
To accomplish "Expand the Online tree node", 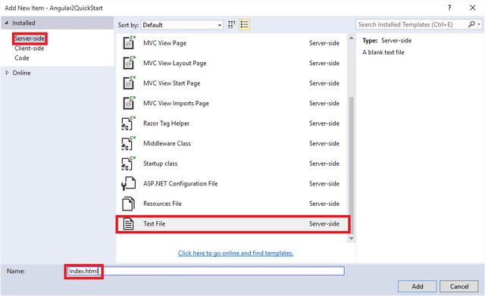I will [x=7, y=73].
